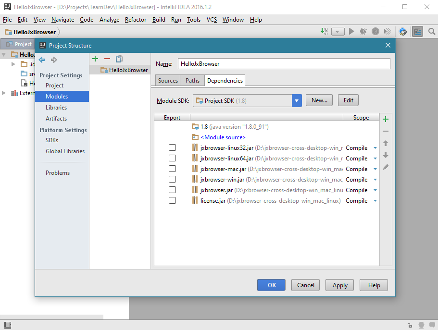The image size is (438, 330).
Task: Copy the selected module icon
Action: (119, 59)
